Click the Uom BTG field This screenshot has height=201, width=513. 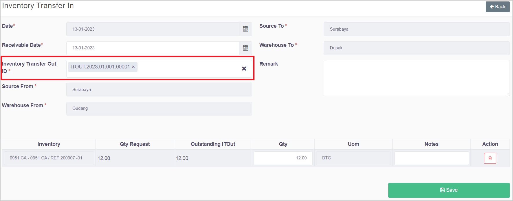point(353,158)
